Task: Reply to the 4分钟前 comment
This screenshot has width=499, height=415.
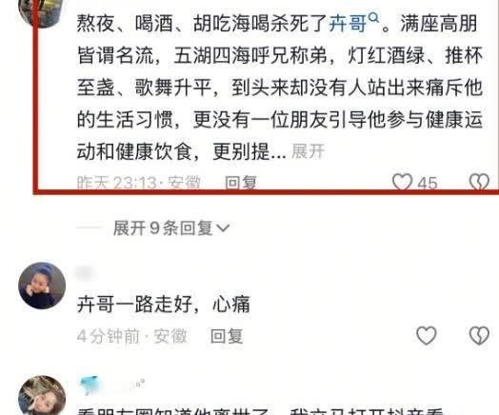Action: [227, 336]
